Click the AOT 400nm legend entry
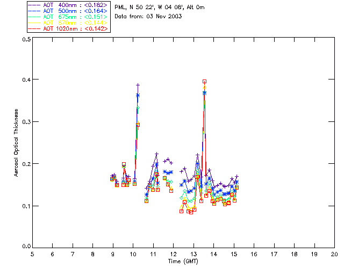The width and height of the screenshot is (344, 275). pos(68,5)
